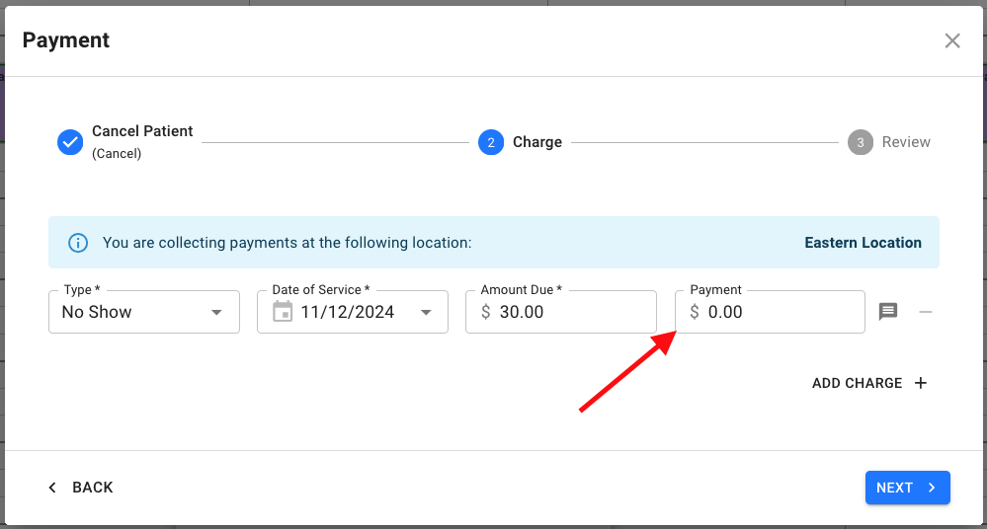Close the Payment dialog with the X

coord(952,40)
